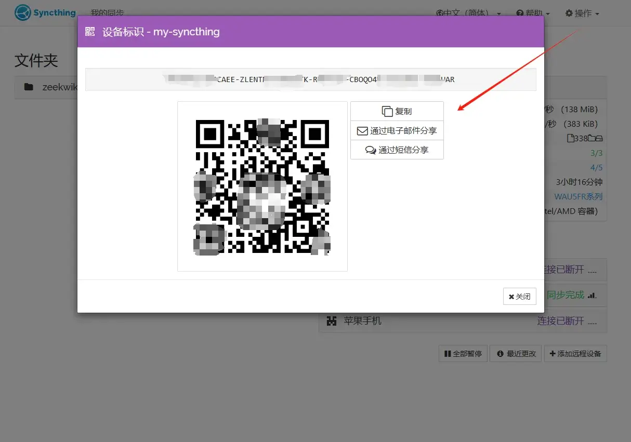
Task: Share device ID via 通过电子邮件分享
Action: pyautogui.click(x=397, y=130)
